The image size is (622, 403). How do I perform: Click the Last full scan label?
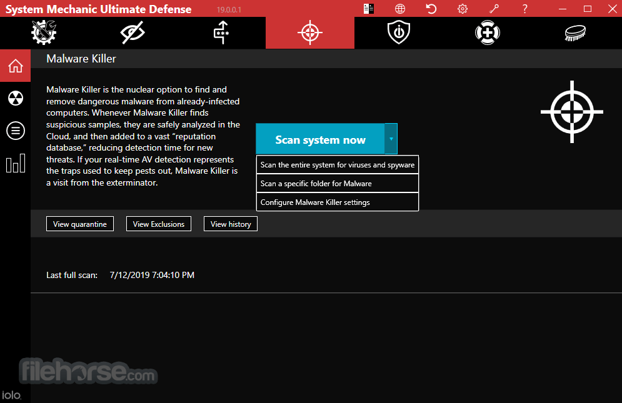coord(72,275)
